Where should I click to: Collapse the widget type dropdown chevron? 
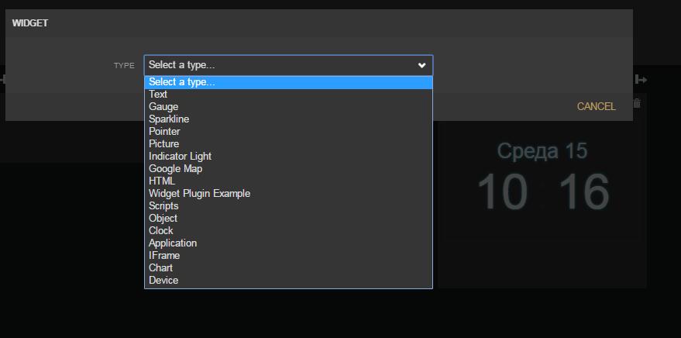point(421,66)
